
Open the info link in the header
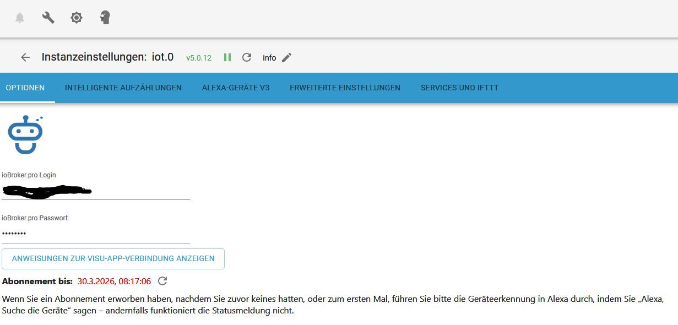[x=269, y=57]
